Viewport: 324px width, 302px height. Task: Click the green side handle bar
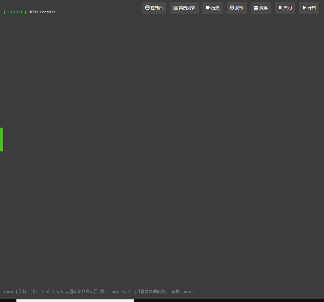2,140
